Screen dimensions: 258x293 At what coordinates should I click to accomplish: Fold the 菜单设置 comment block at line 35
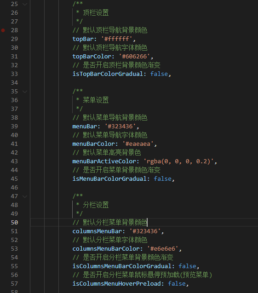pyautogui.click(x=25, y=92)
